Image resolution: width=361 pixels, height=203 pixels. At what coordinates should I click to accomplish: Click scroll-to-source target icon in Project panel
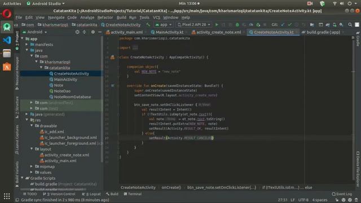pyautogui.click(x=77, y=32)
